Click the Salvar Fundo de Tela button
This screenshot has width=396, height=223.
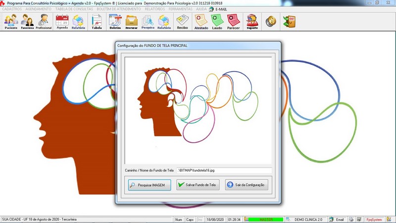(198, 185)
